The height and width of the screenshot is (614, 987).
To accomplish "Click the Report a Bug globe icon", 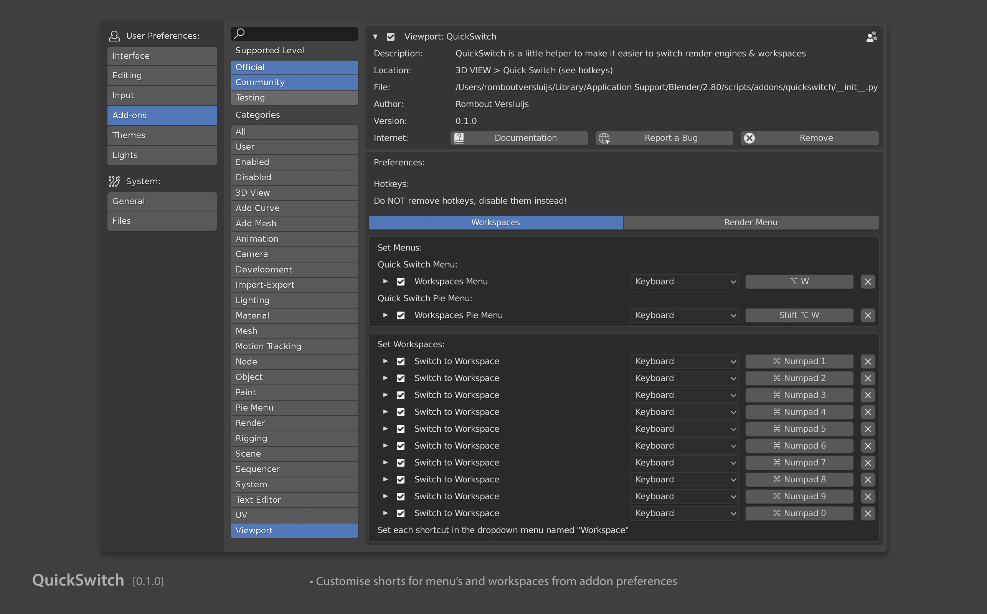I will [x=604, y=138].
